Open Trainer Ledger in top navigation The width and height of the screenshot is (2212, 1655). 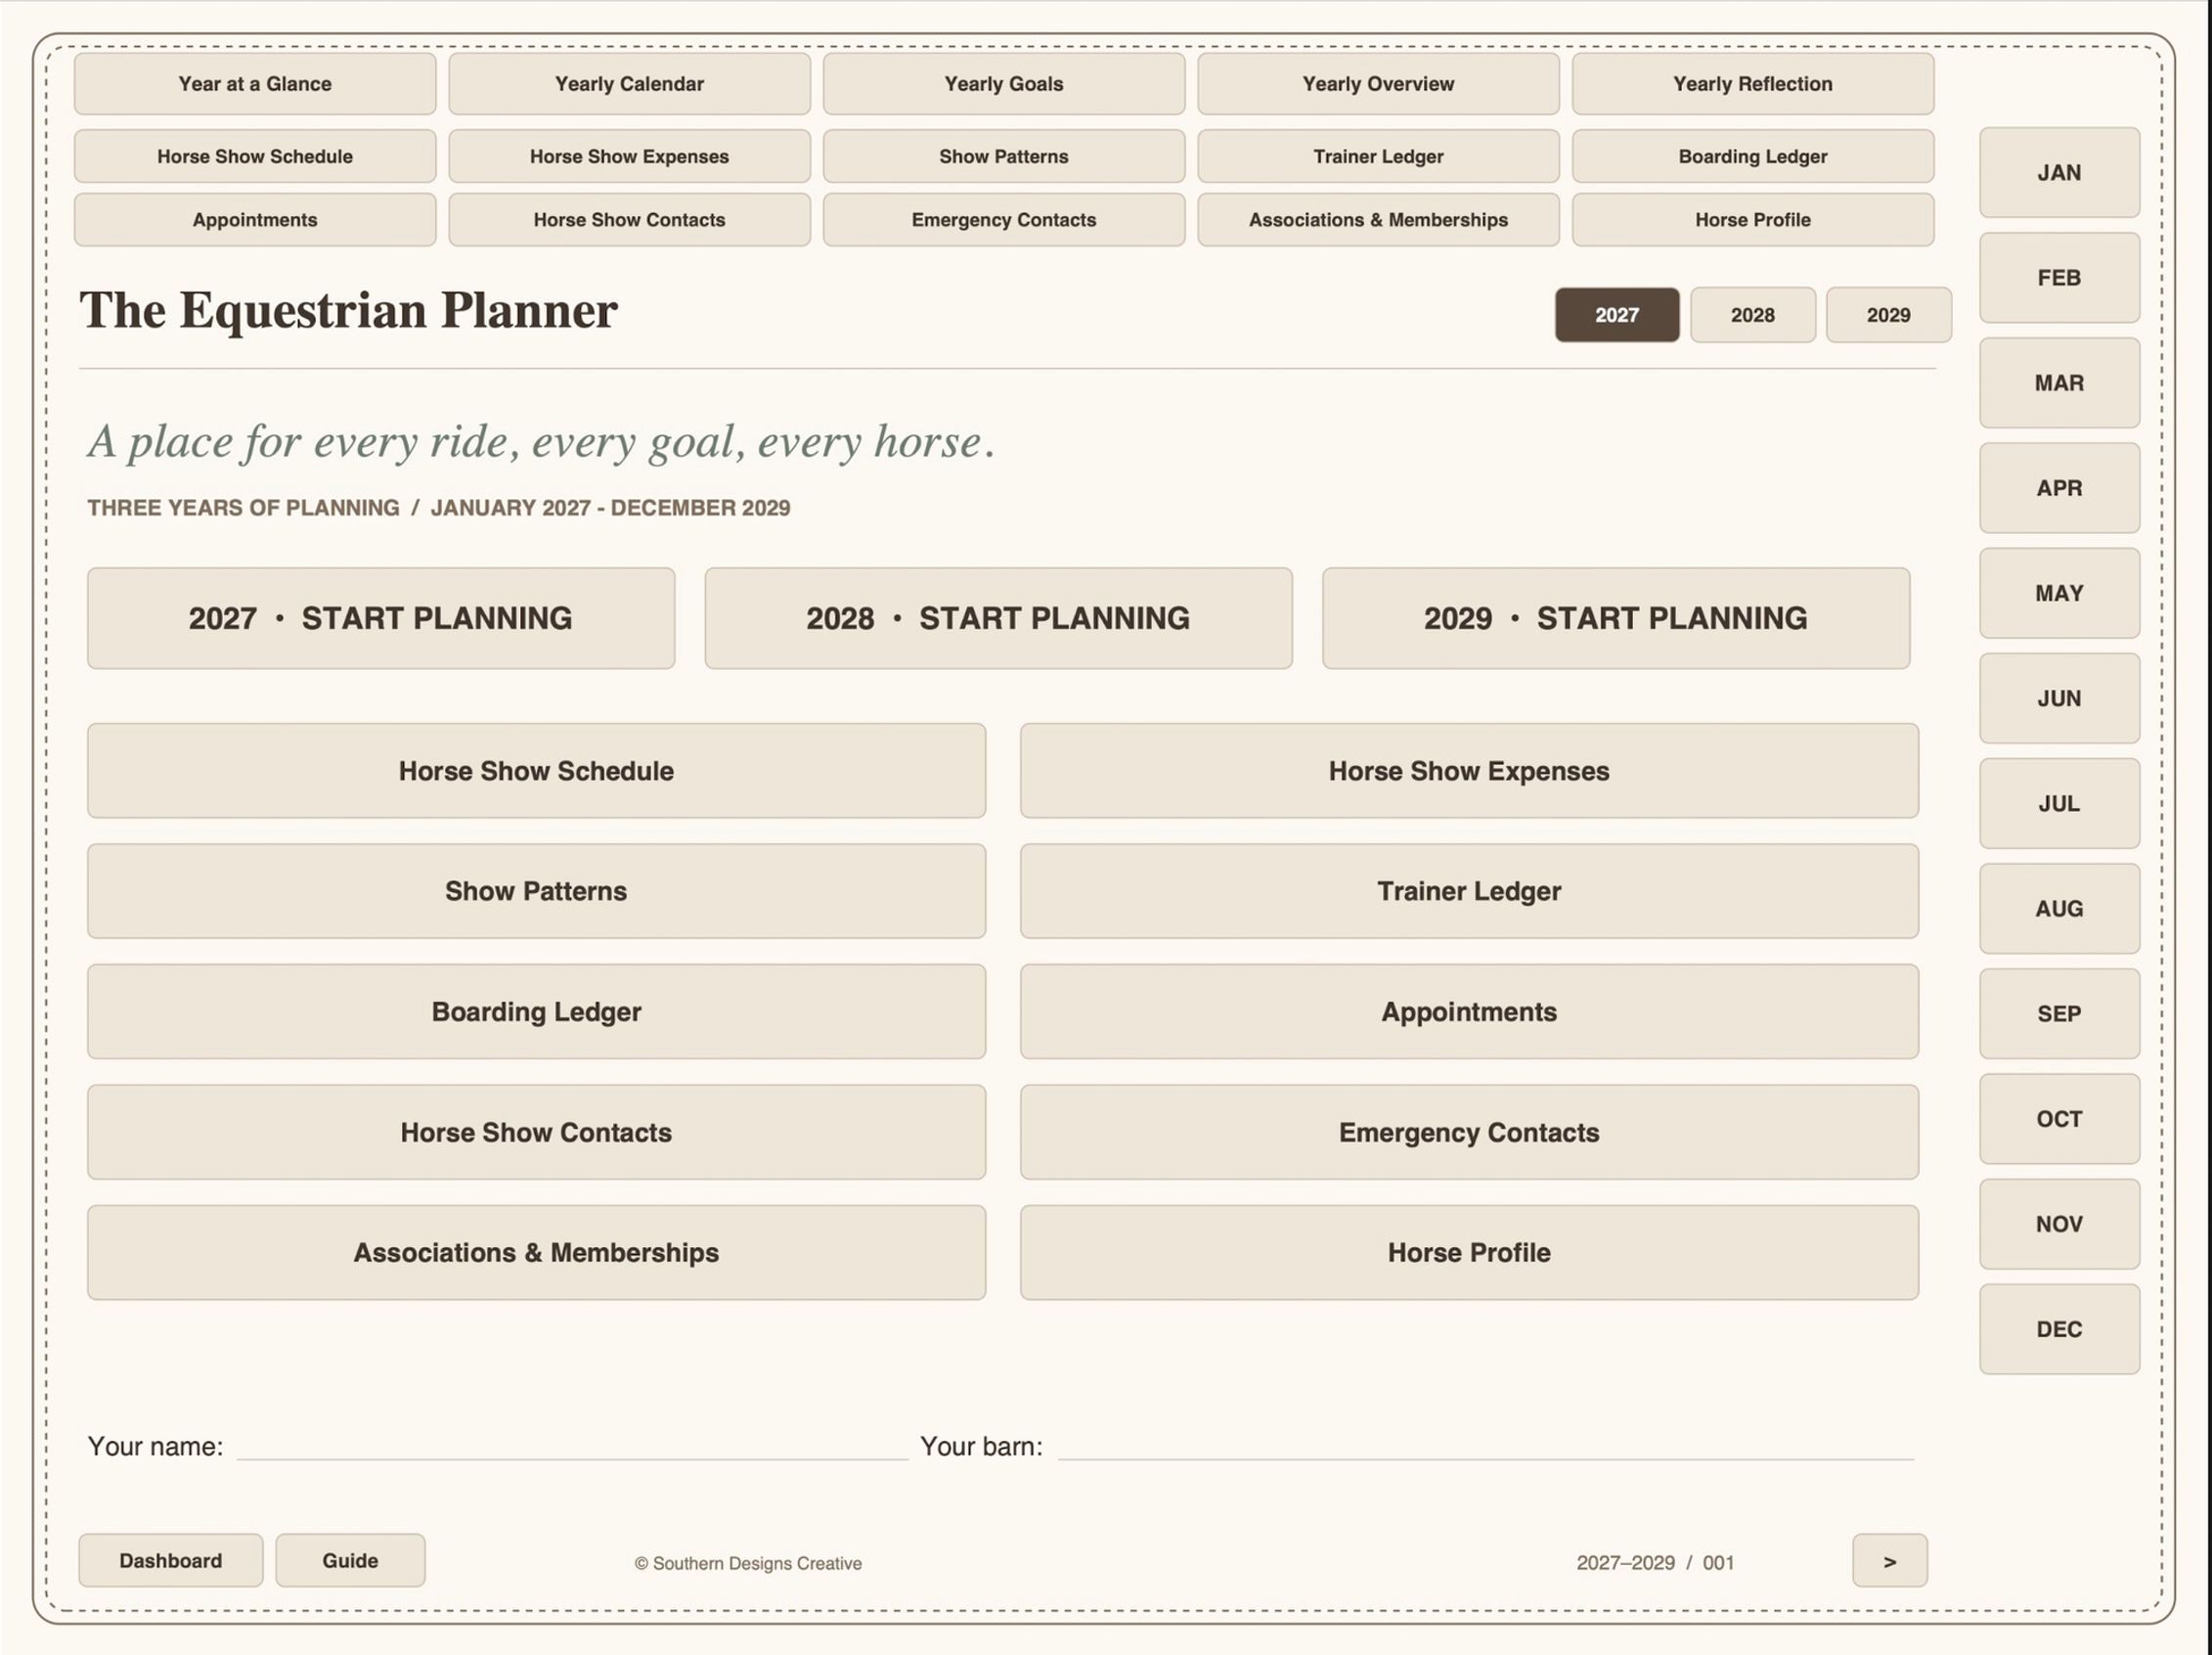[1378, 156]
